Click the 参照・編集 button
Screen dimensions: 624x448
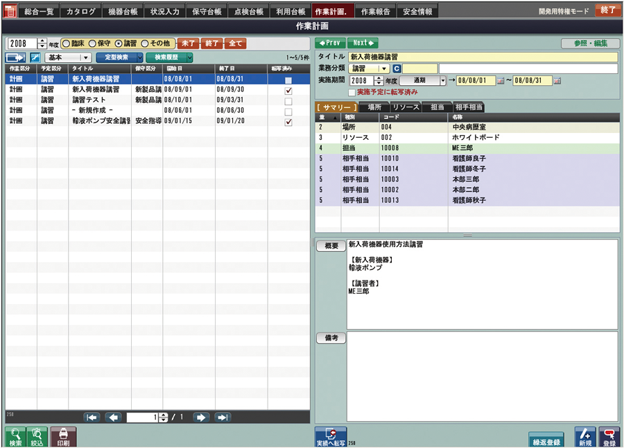click(590, 43)
